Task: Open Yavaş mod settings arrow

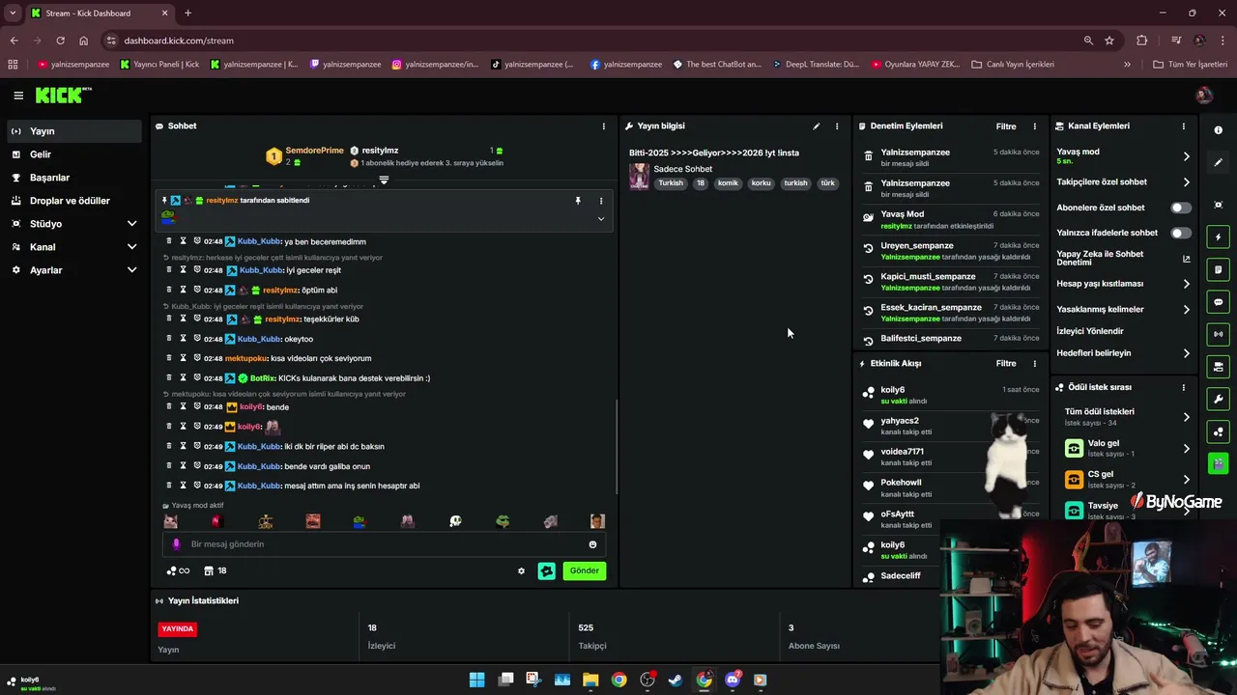Action: 1187,156
